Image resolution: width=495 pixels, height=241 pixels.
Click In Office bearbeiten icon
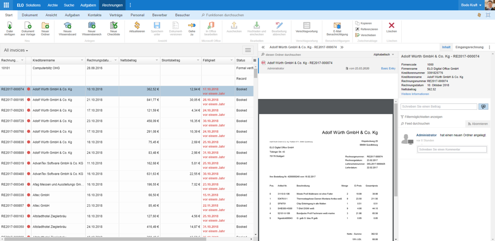point(211,26)
